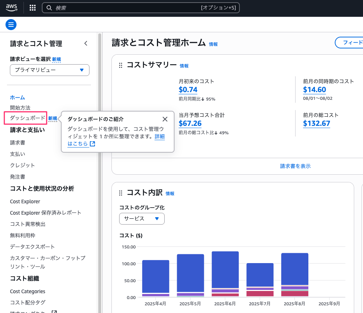363x313 pixels.
Task: Click the magnifier icon in search bar
Action: click(x=49, y=8)
